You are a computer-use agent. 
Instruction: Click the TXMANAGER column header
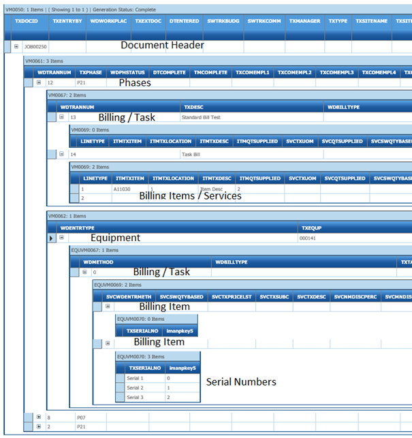304,21
